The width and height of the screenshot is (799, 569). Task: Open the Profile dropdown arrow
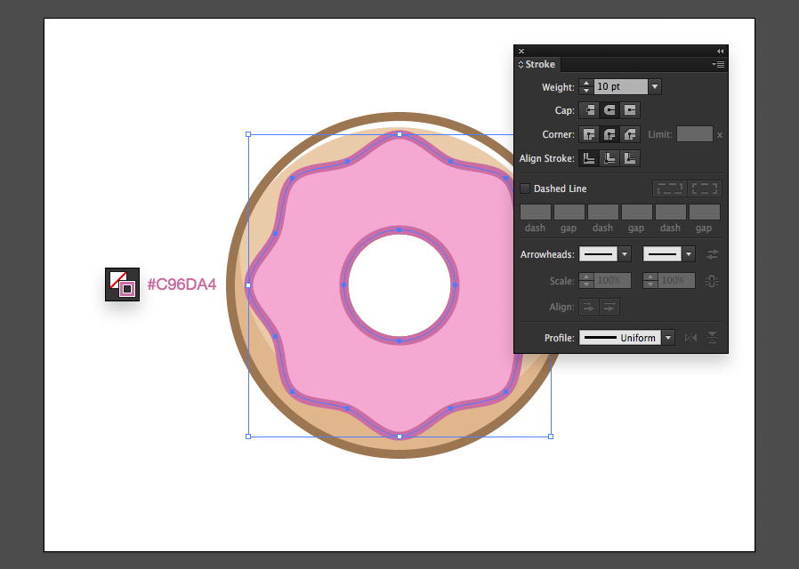pos(668,338)
